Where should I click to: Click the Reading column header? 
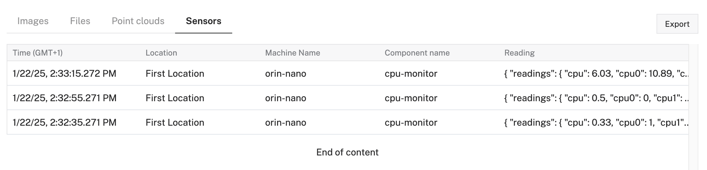coord(519,53)
